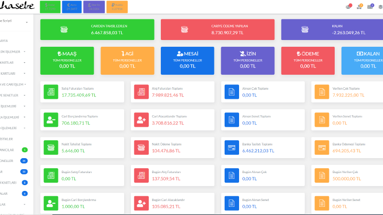Click the value 3.708.816,22 TL

tap(168, 123)
